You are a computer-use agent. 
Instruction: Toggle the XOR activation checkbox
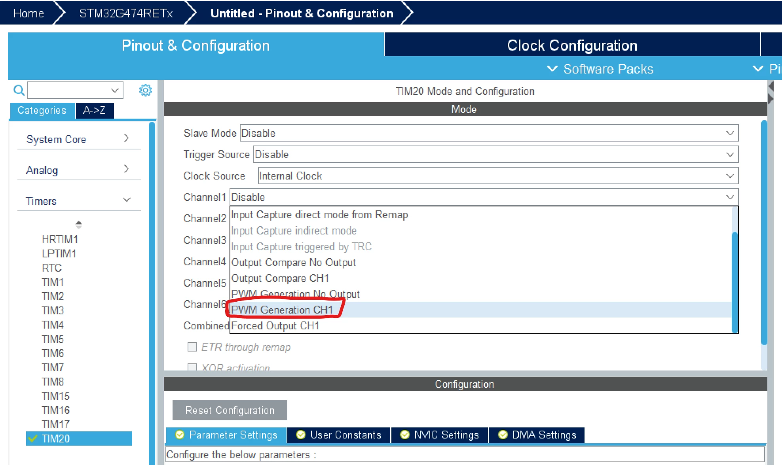[192, 367]
